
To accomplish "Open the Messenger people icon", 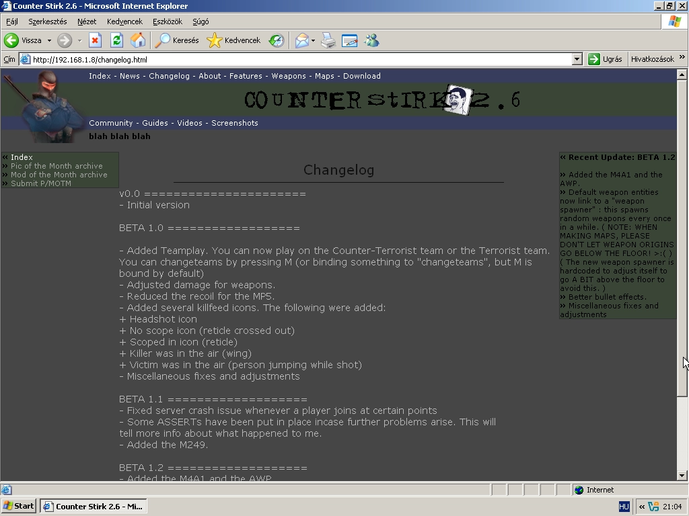I will pos(371,40).
